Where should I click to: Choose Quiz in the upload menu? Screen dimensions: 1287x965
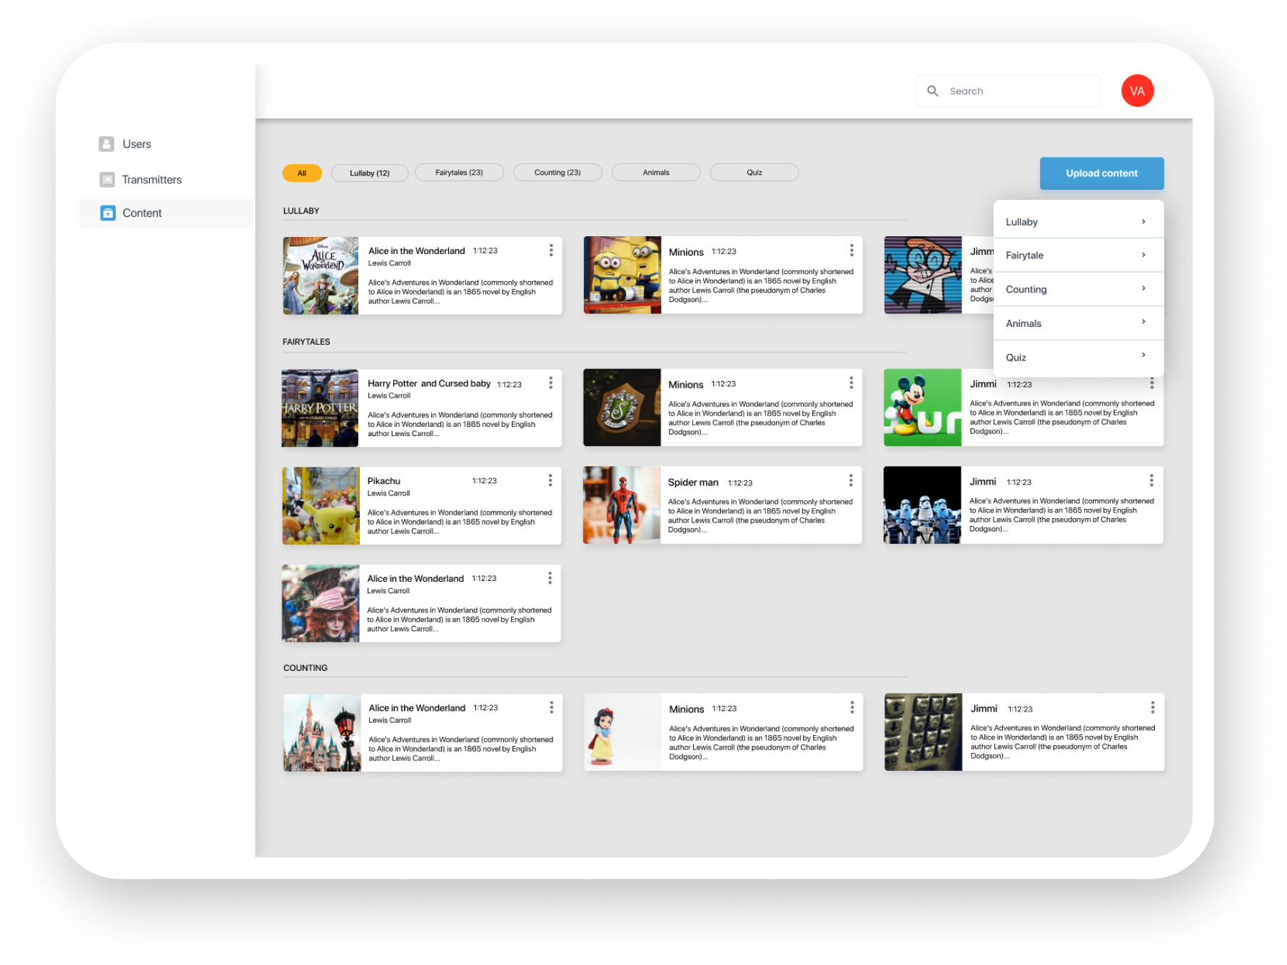point(1079,358)
